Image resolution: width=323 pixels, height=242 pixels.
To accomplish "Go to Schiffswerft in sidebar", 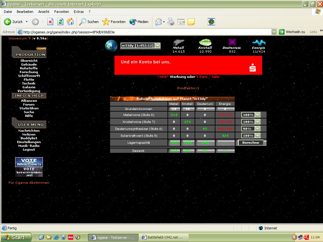I will click(x=29, y=76).
